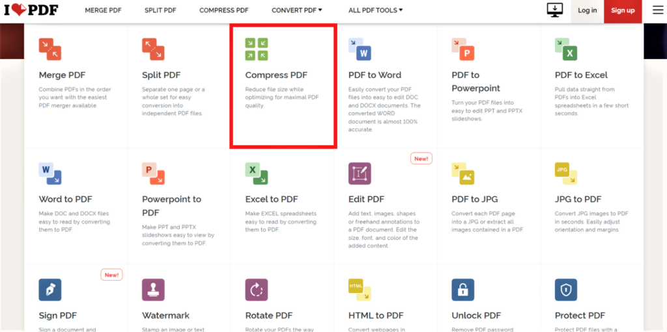Click the New! badge on Edit PDF

[421, 159]
